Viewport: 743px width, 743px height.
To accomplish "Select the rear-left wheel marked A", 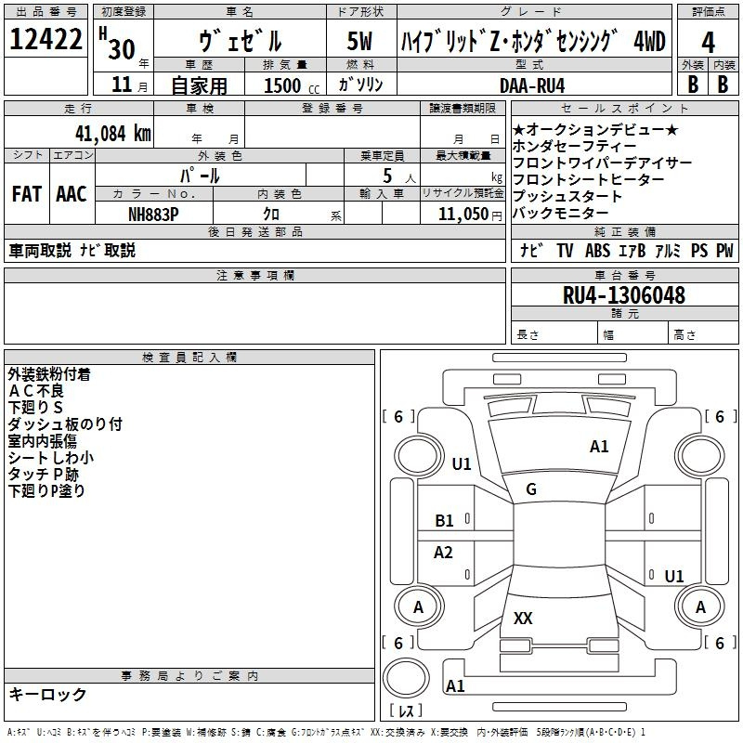I will 419,606.
